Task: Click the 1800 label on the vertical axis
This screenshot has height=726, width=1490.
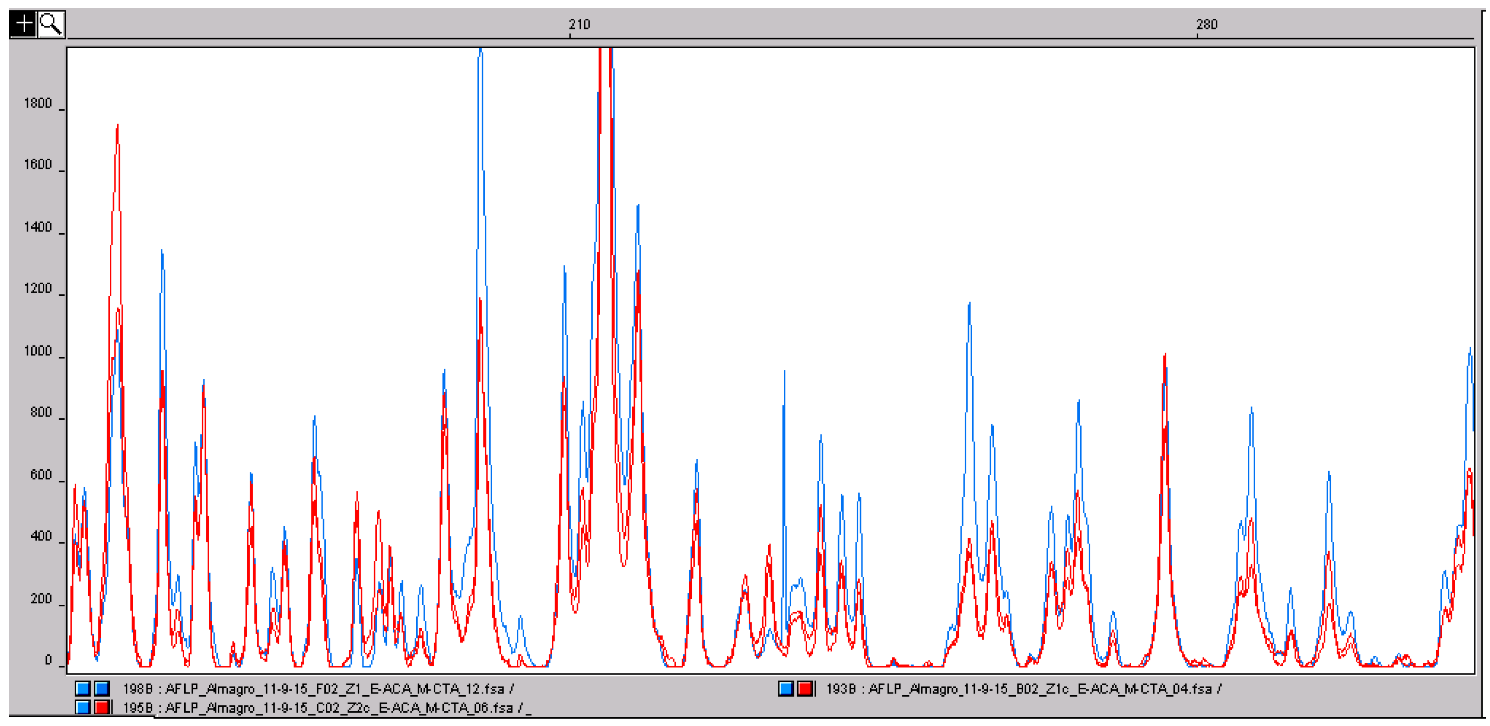Action: point(38,103)
